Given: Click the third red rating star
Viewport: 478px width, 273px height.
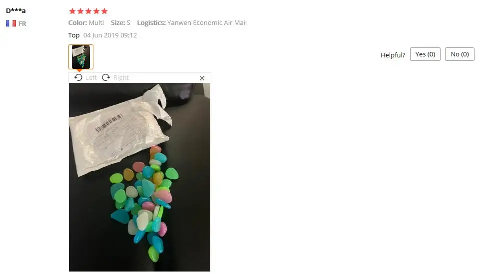Looking at the screenshot, I should point(88,11).
